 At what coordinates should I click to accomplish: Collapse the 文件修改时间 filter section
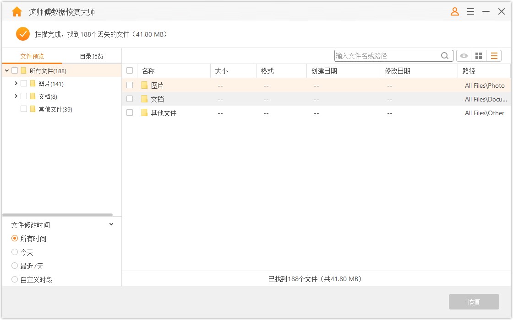(x=111, y=224)
